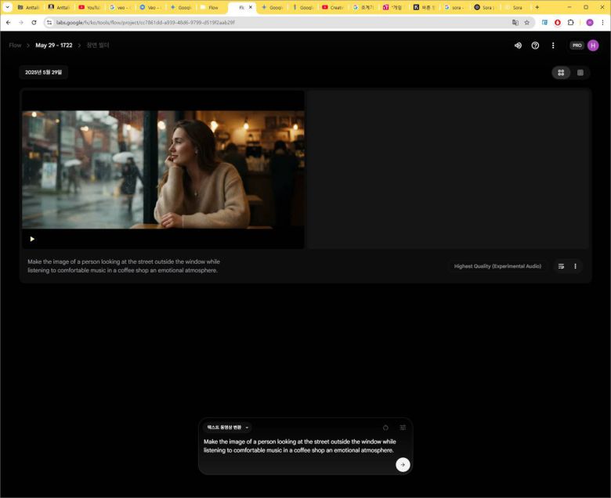This screenshot has height=498, width=611.
Task: Click the speaker volume icon in header
Action: click(518, 45)
